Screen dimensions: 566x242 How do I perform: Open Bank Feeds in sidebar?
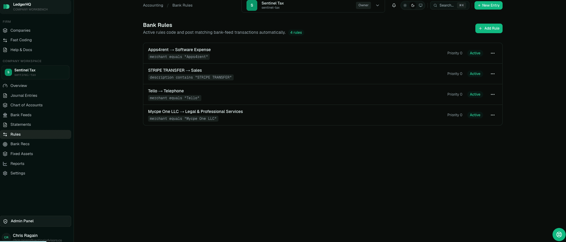coord(36,115)
